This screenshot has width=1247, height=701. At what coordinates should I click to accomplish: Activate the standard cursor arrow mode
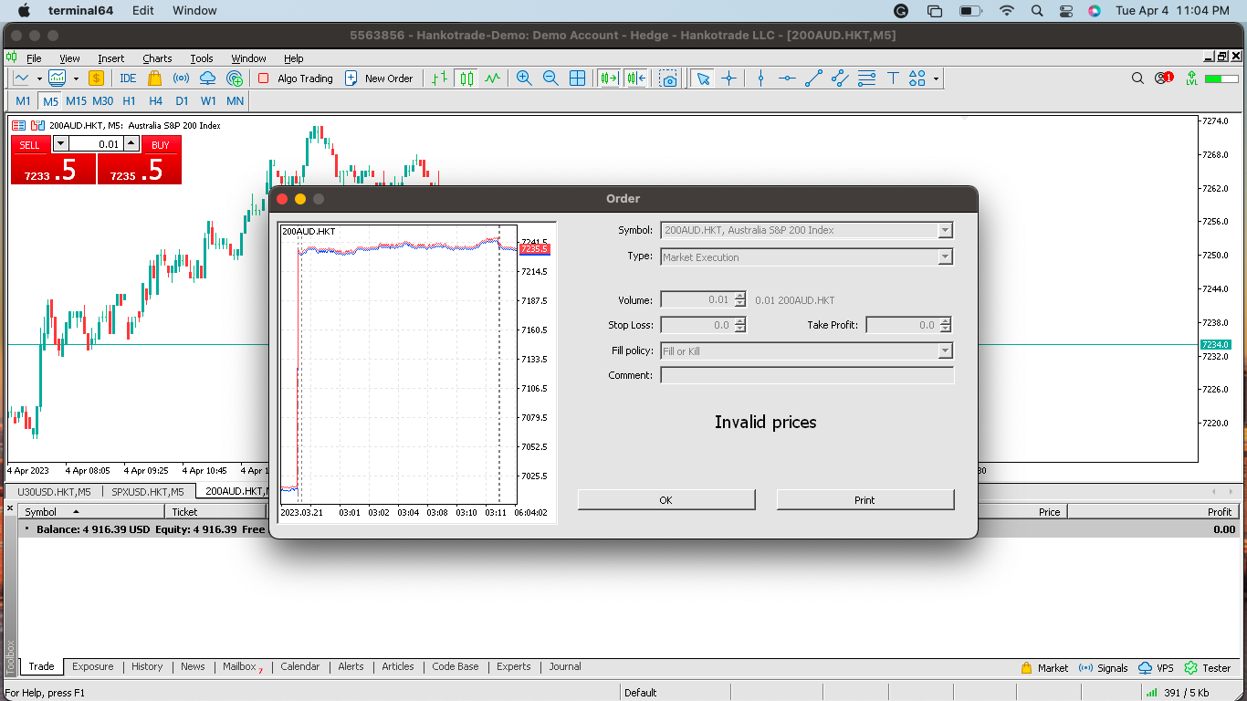point(702,78)
